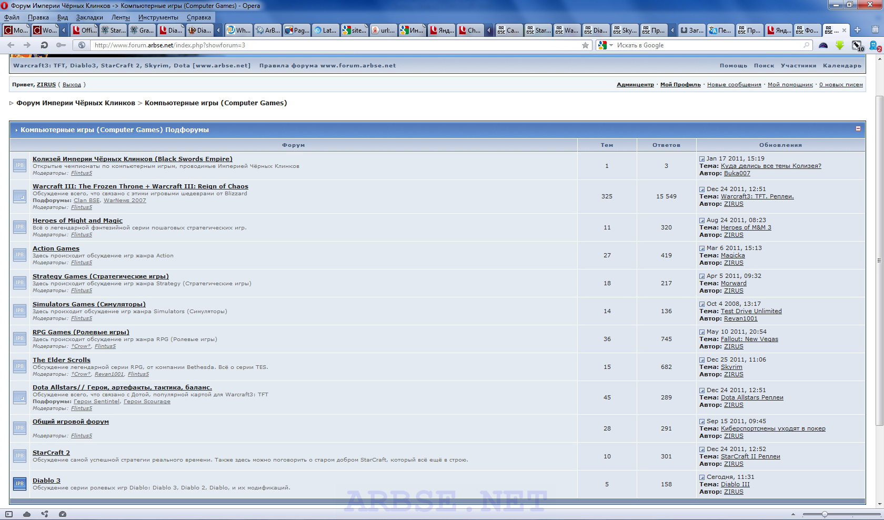Switch to the Sky... tab

click(626, 30)
